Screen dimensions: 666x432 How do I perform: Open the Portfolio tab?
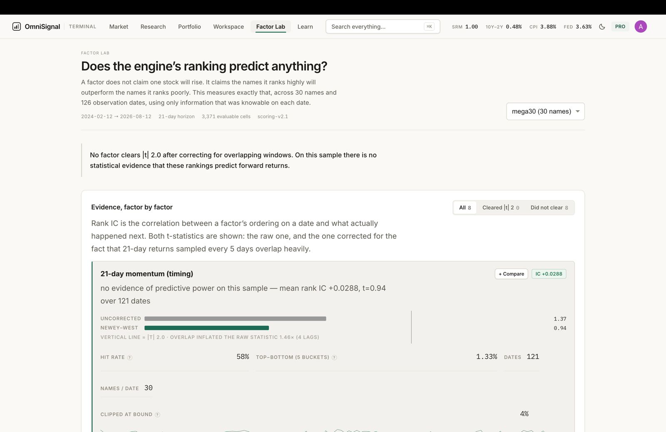189,27
